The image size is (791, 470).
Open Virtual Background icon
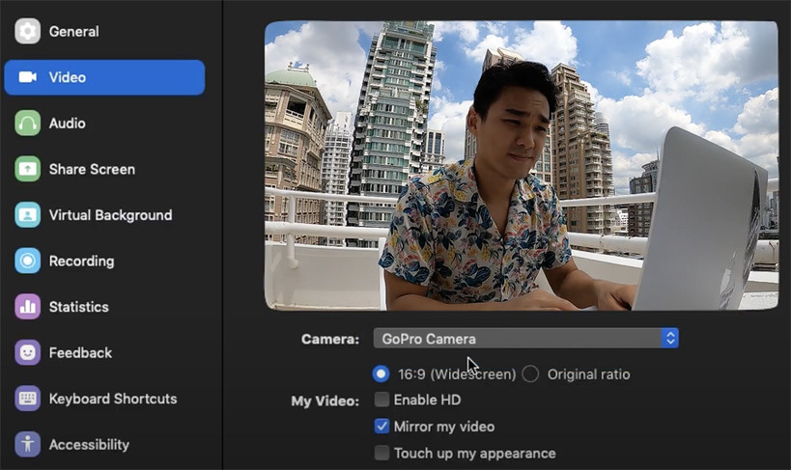tap(27, 215)
